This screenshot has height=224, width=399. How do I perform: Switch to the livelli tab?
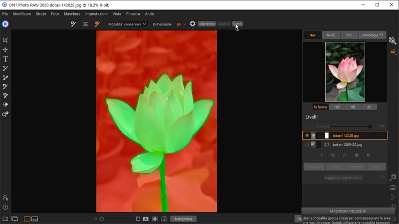coord(331,35)
